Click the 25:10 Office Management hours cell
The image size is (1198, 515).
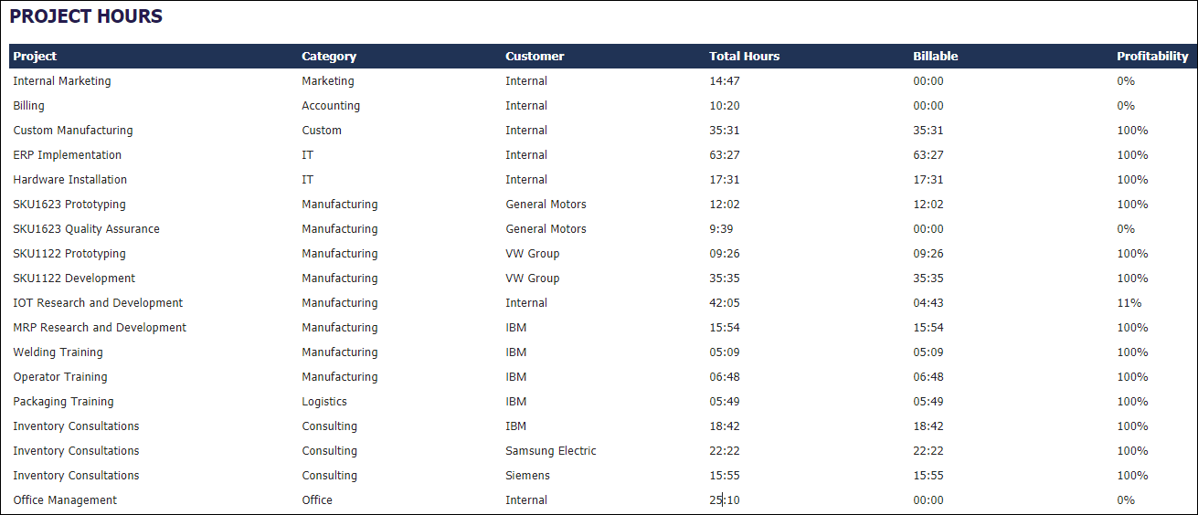(x=725, y=500)
